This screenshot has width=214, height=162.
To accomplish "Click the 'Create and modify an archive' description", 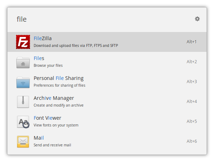I will 58,105.
